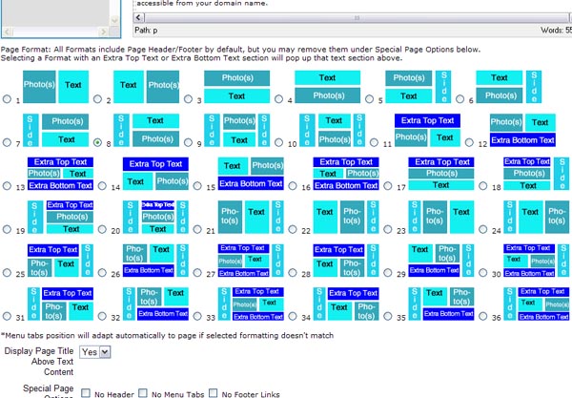Choose radio button for format 10
This screenshot has width=572, height=398.
[x=278, y=142]
